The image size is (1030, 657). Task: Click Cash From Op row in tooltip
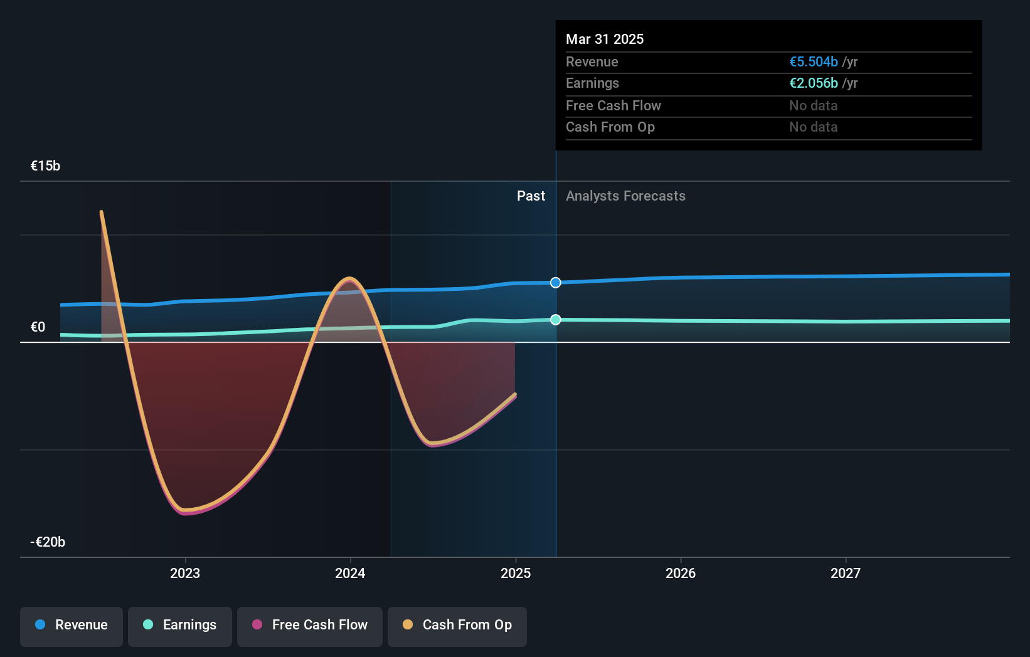(769, 127)
